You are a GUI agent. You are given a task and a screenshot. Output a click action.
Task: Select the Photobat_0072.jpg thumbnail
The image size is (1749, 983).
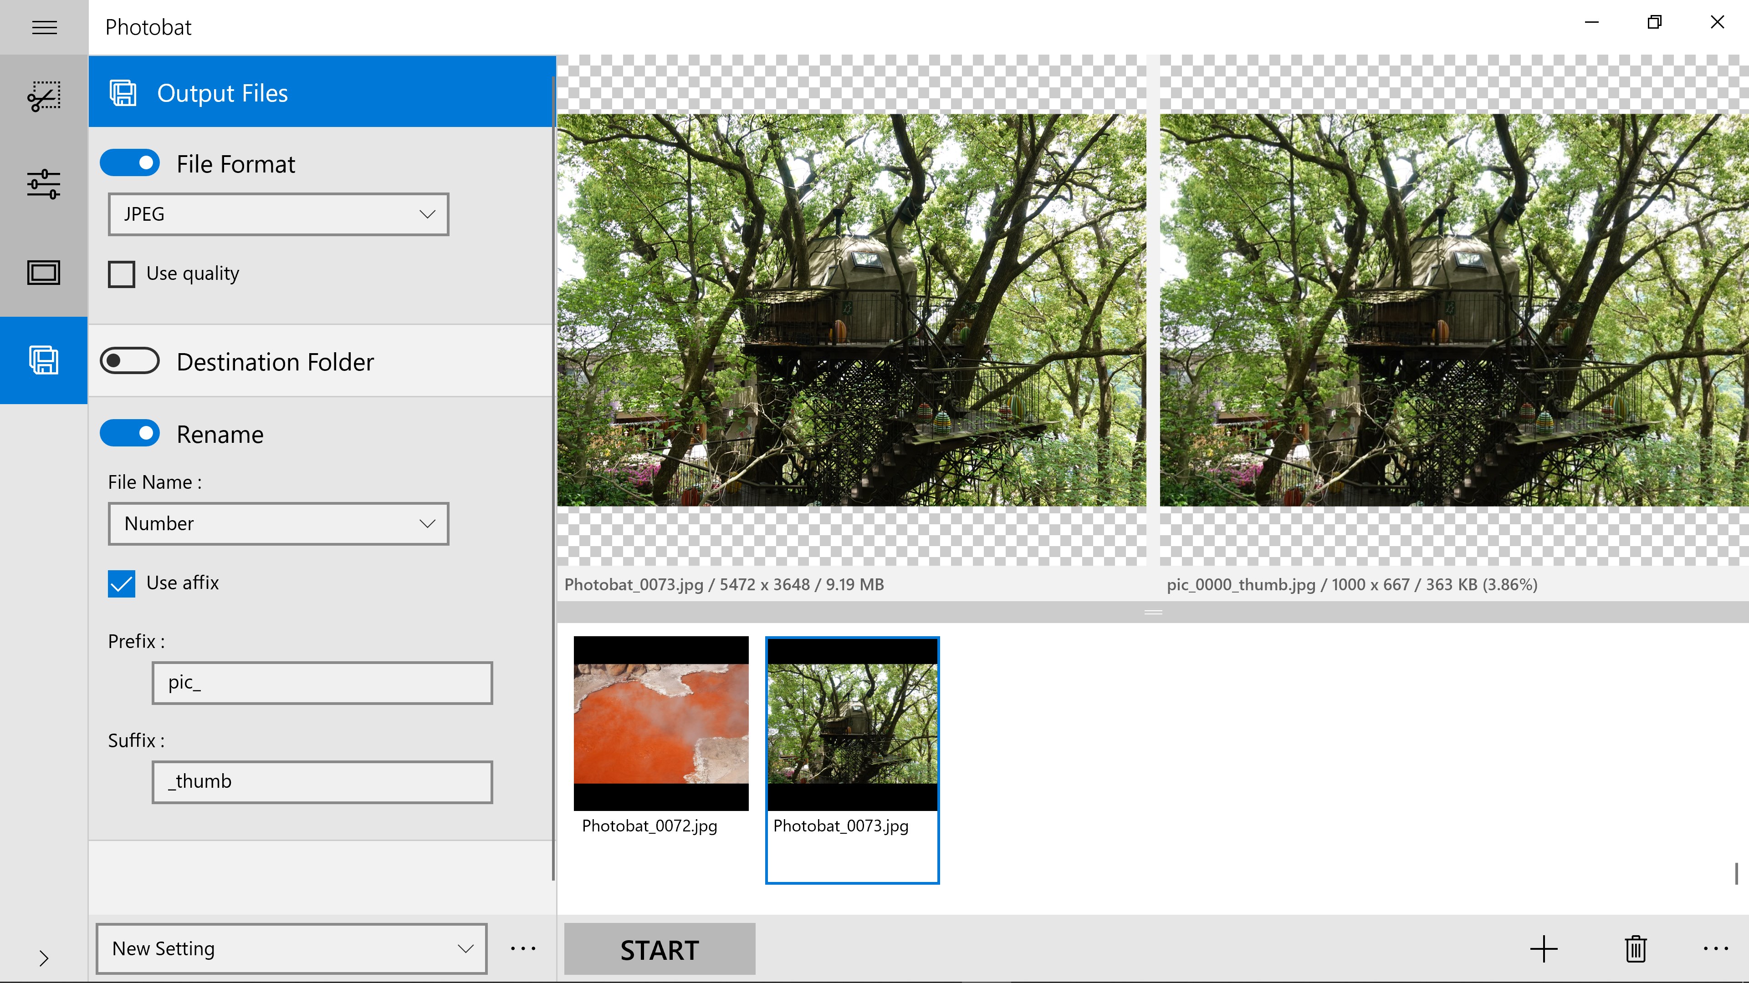point(660,724)
